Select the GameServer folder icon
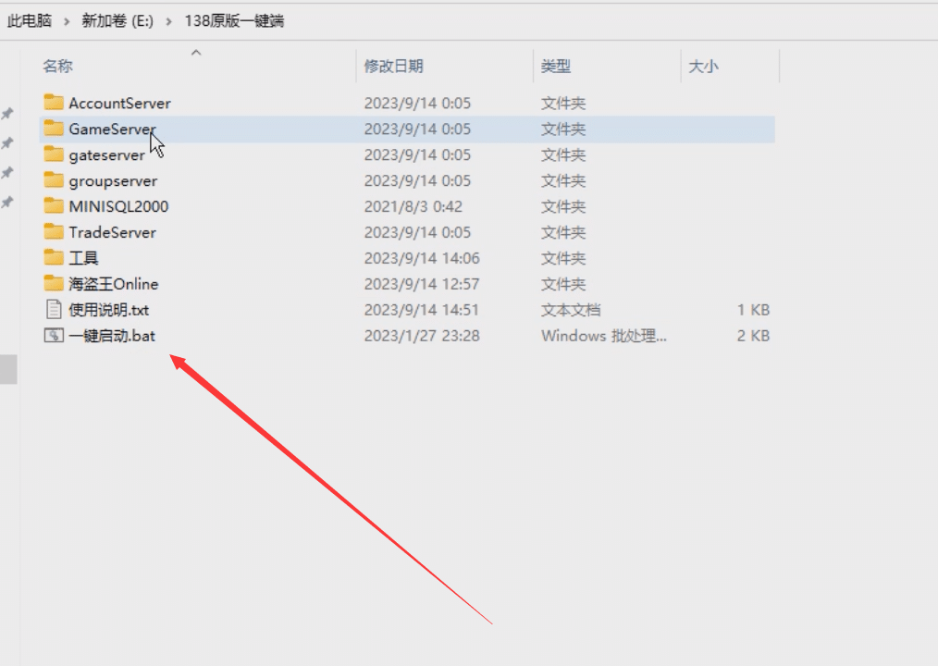This screenshot has height=666, width=938. coord(54,129)
